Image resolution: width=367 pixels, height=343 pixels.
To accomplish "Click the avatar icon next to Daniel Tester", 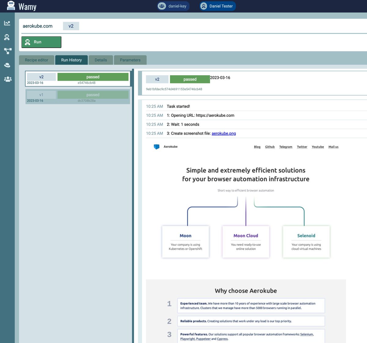I will [x=204, y=6].
